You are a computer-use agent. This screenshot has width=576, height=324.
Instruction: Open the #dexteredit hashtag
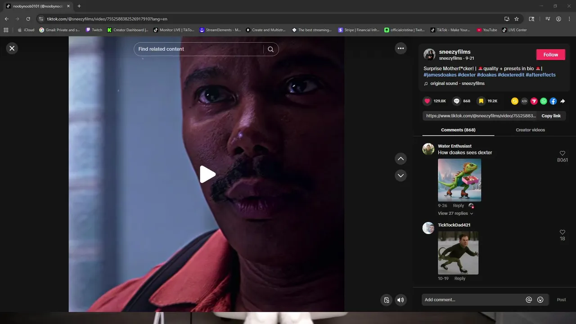tap(511, 75)
